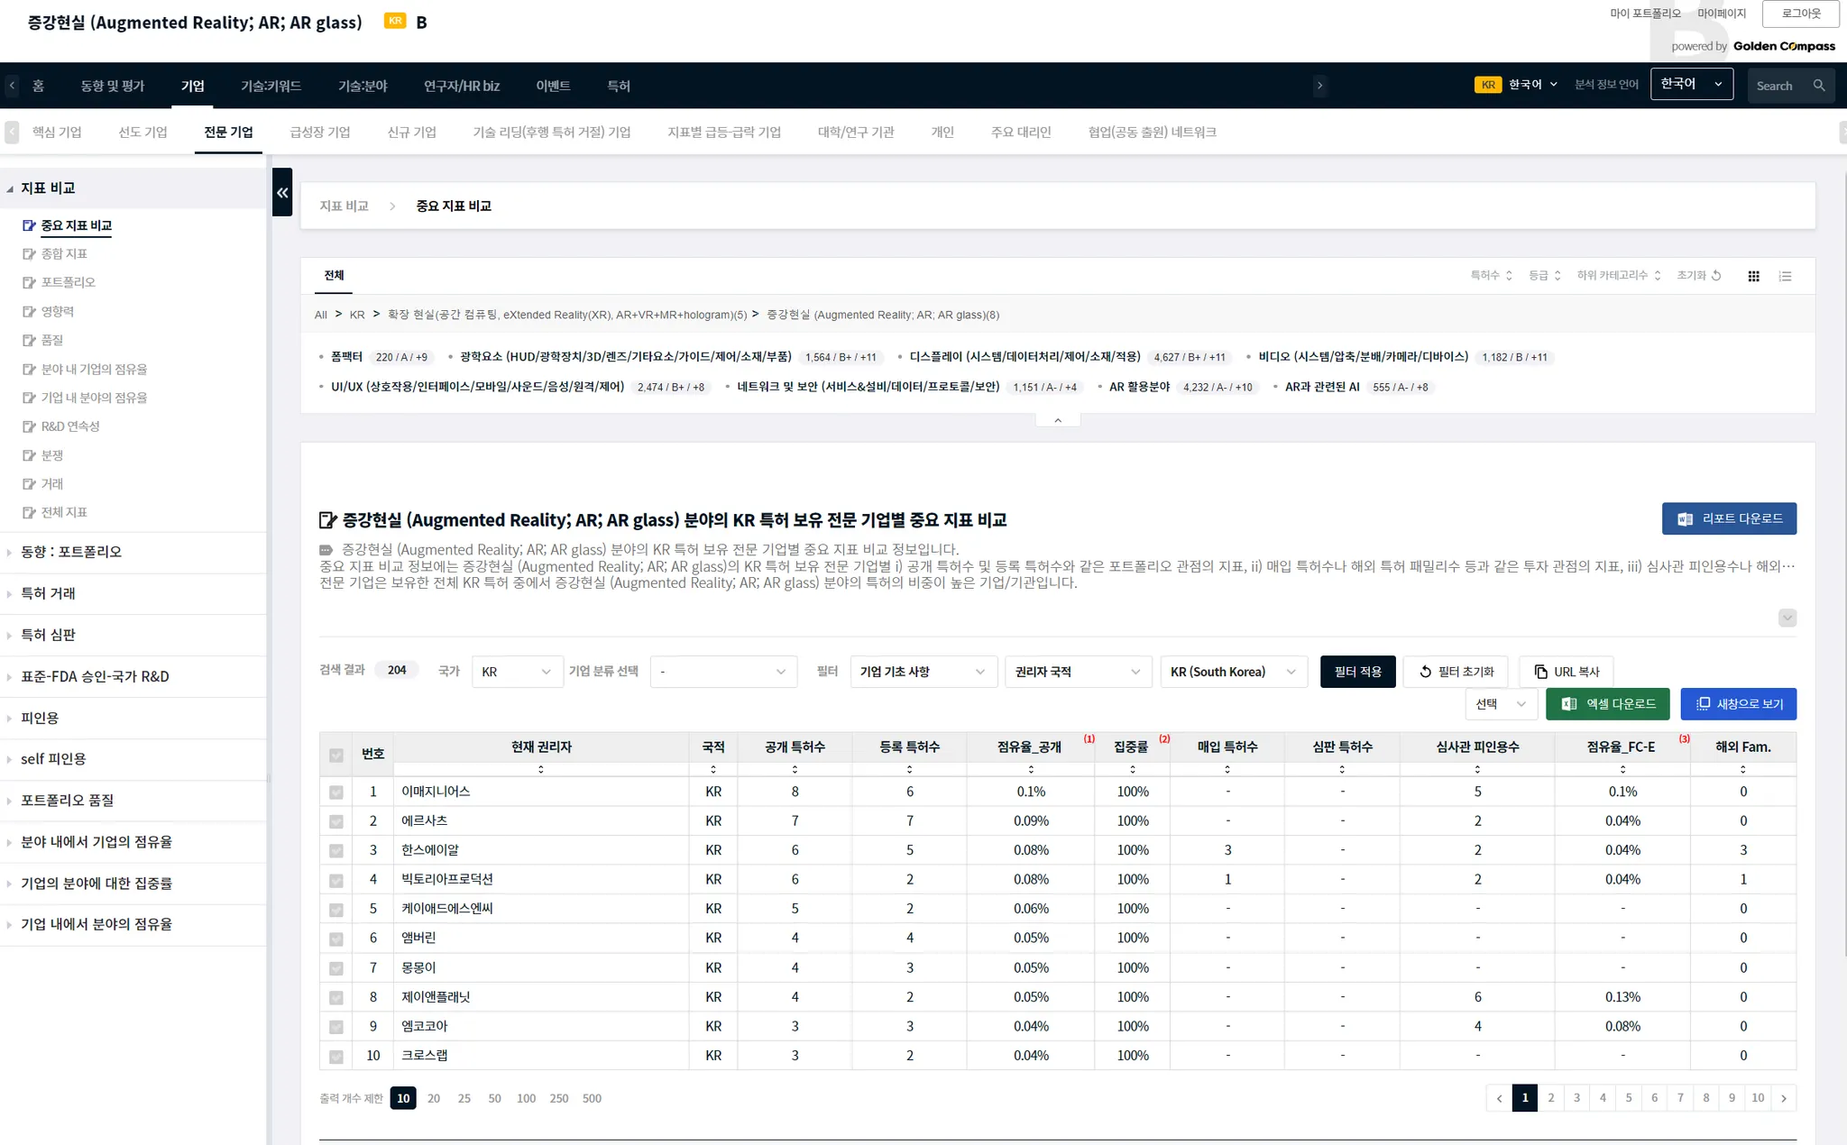Image resolution: width=1847 pixels, height=1145 pixels.
Task: Download report via 리포트 다운로드 Word icon
Action: (1728, 518)
